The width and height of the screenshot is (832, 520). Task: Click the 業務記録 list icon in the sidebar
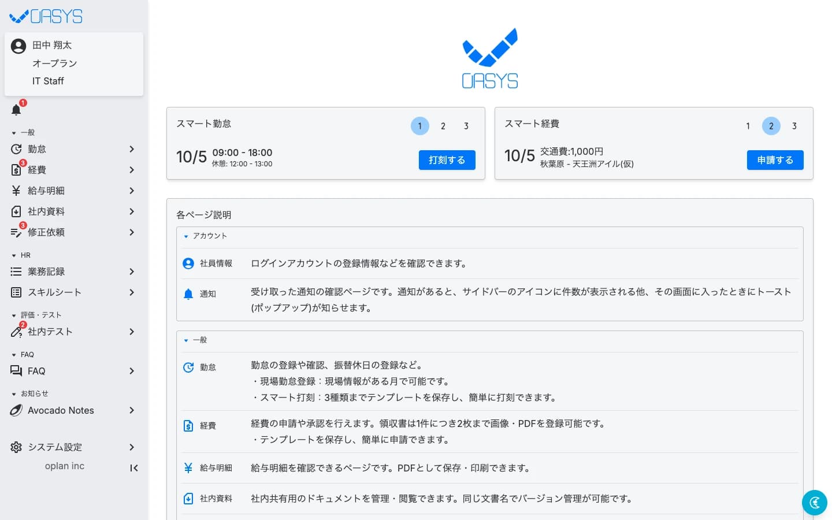pyautogui.click(x=16, y=272)
